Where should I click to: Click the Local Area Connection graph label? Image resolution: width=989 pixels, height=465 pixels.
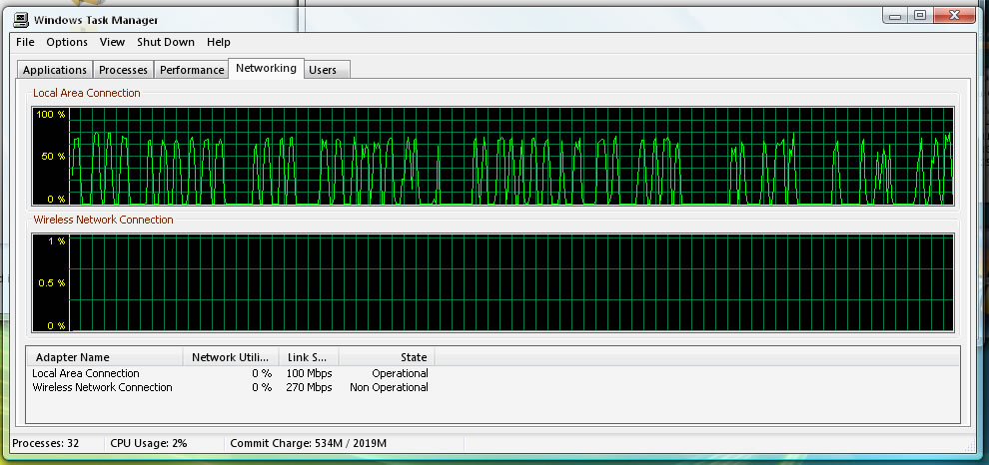tap(86, 93)
